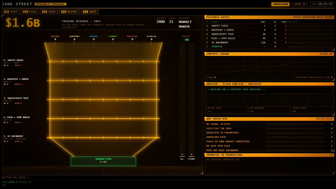Click the Promoted to Production panel header
The image size is (336, 189).
(269, 155)
